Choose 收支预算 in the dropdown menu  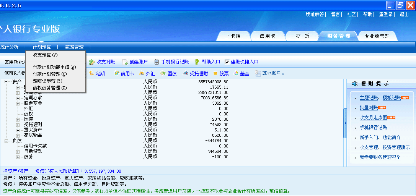tap(45, 55)
